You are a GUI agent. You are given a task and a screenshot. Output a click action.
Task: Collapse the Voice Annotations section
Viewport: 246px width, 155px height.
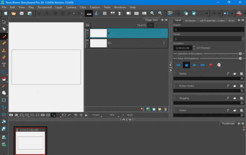[x=240, y=58]
